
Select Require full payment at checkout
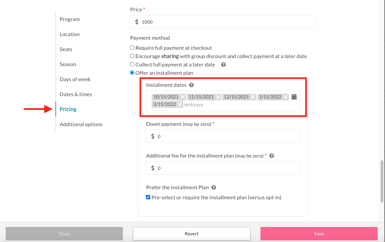(132, 48)
